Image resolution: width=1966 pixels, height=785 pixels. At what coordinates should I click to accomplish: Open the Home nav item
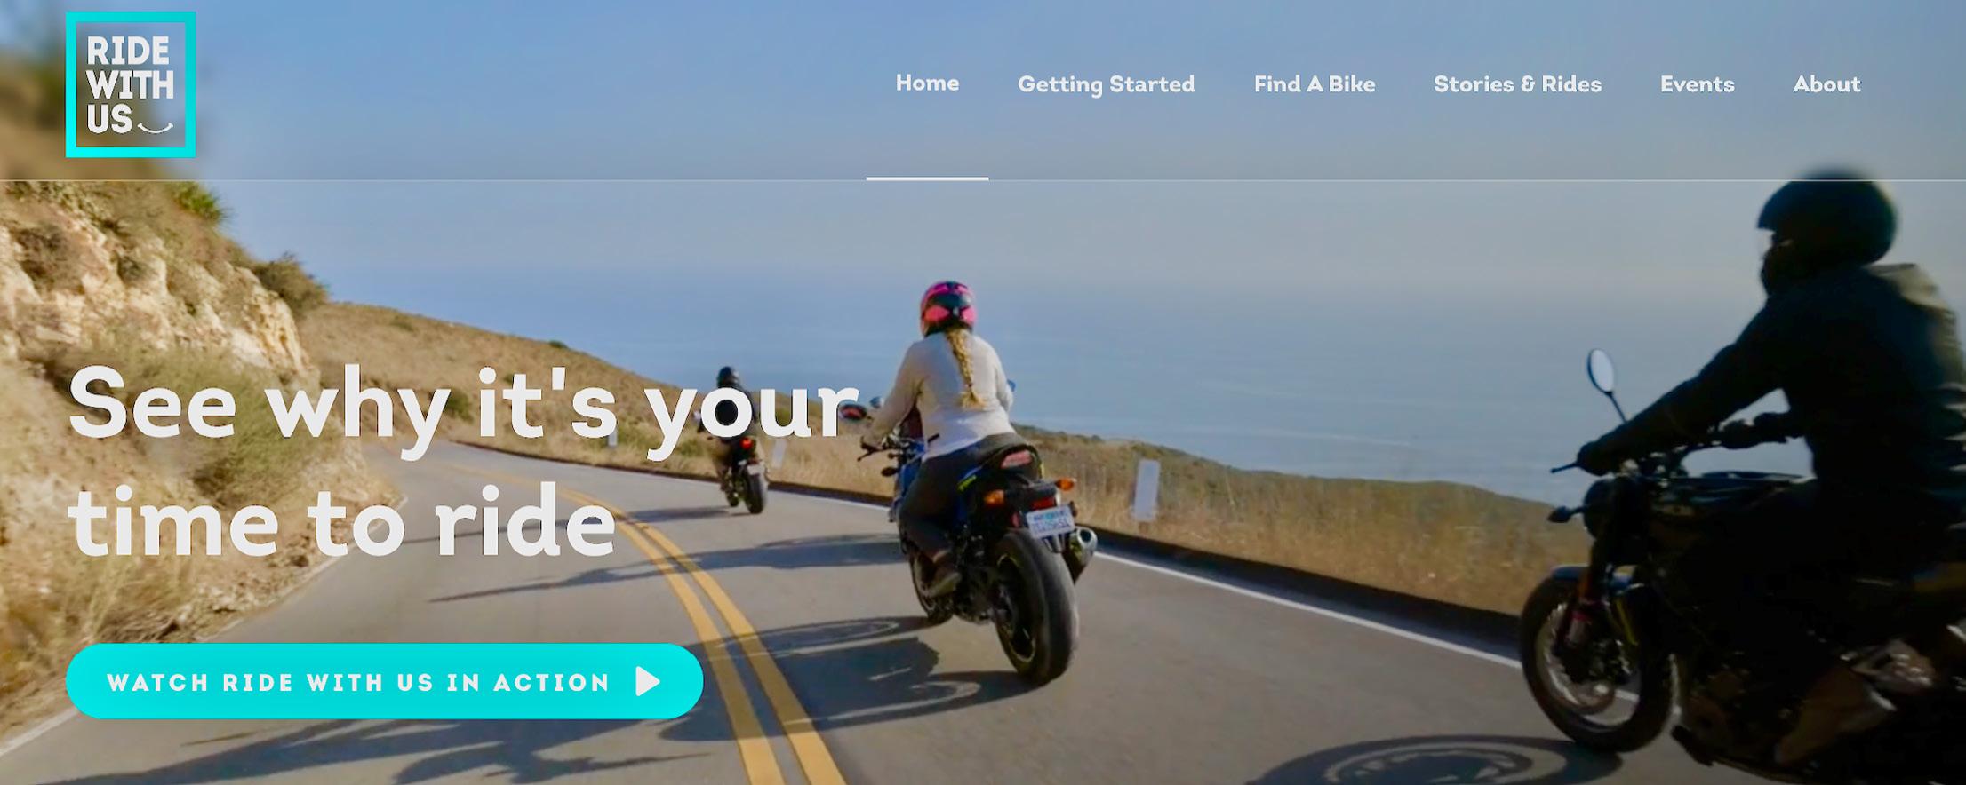pos(927,83)
